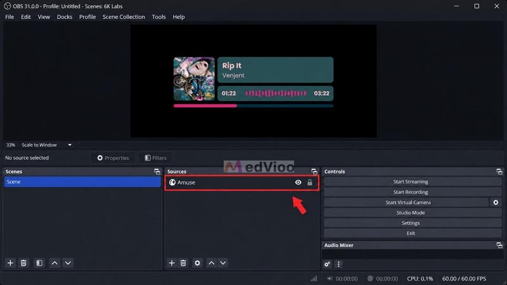This screenshot has width=507, height=285.
Task: Toggle lock for Amuse source
Action: click(x=310, y=183)
